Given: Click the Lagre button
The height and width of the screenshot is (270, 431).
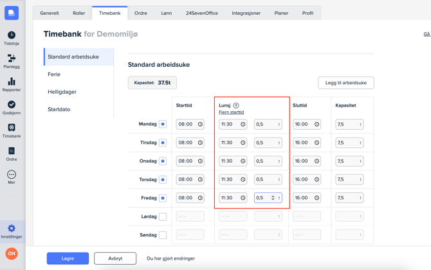Looking at the screenshot, I should [x=68, y=258].
